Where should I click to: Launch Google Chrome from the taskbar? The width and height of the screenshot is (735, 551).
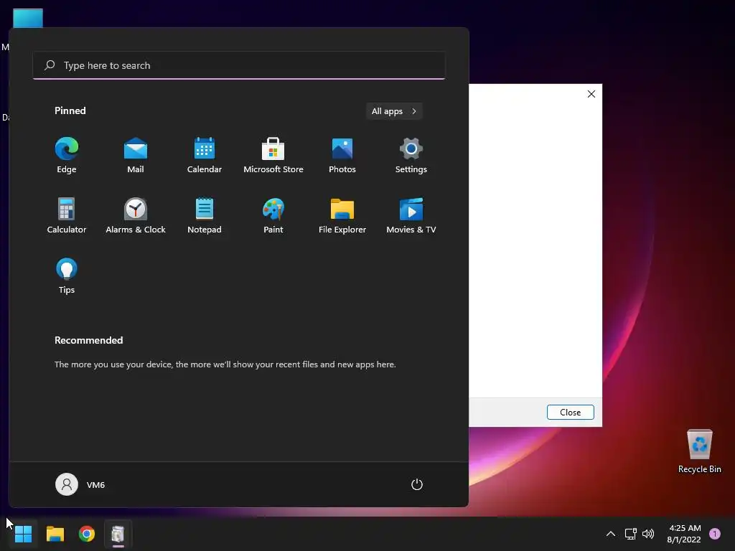pos(87,534)
